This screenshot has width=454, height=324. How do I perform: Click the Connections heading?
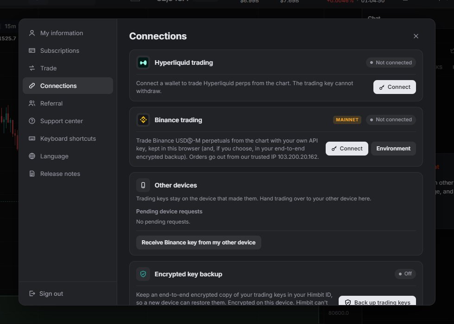[x=158, y=36]
